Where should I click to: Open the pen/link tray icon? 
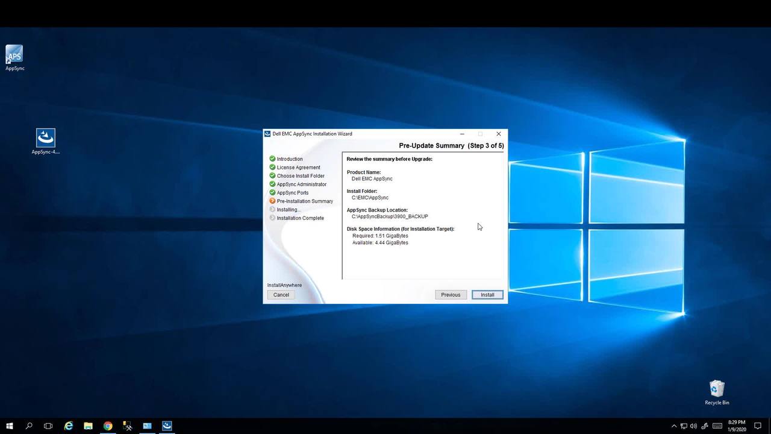coord(704,426)
